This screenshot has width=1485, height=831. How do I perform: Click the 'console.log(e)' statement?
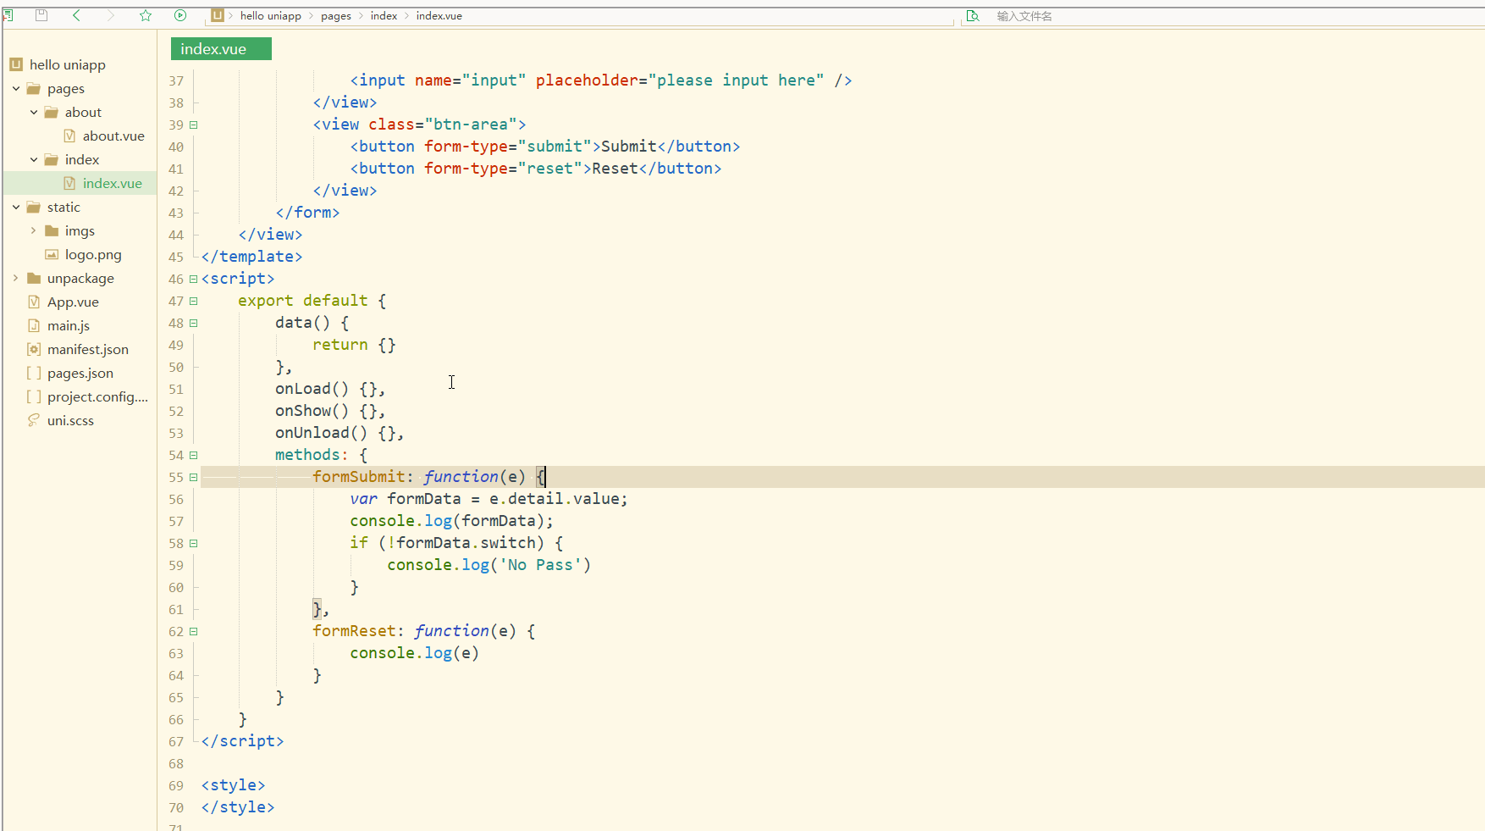[x=415, y=653]
